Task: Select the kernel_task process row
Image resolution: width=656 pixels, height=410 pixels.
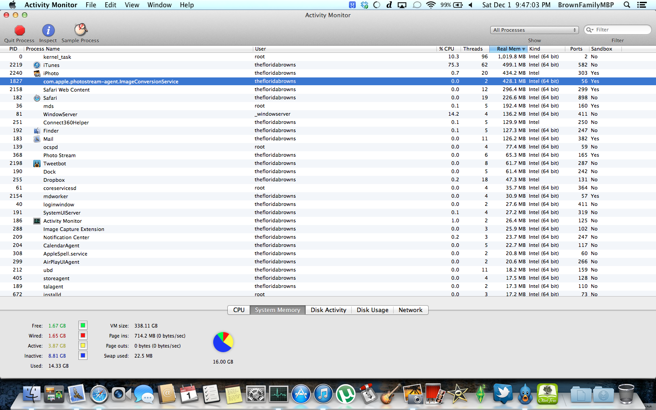Action: click(x=328, y=57)
